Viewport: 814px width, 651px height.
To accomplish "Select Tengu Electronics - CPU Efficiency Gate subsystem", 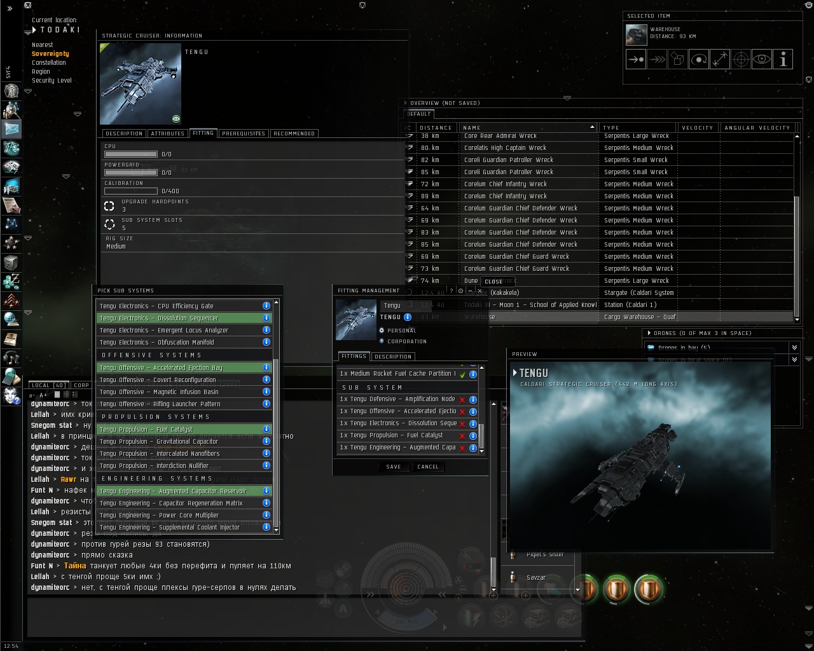I will [x=184, y=306].
